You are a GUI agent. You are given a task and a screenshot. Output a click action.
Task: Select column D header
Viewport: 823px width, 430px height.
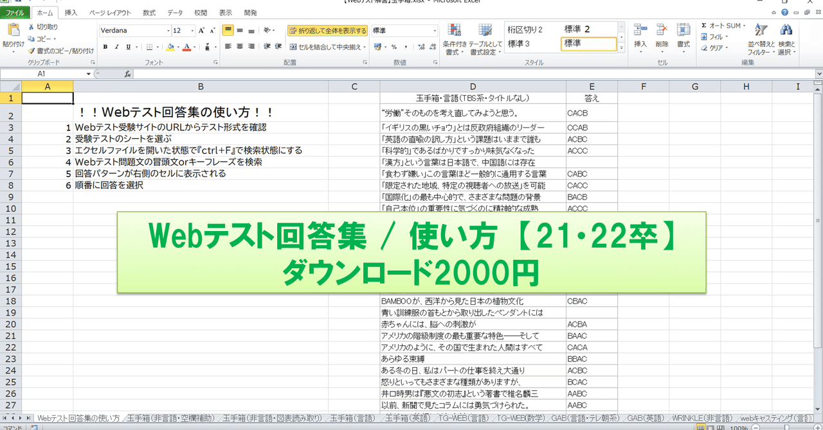click(x=473, y=86)
